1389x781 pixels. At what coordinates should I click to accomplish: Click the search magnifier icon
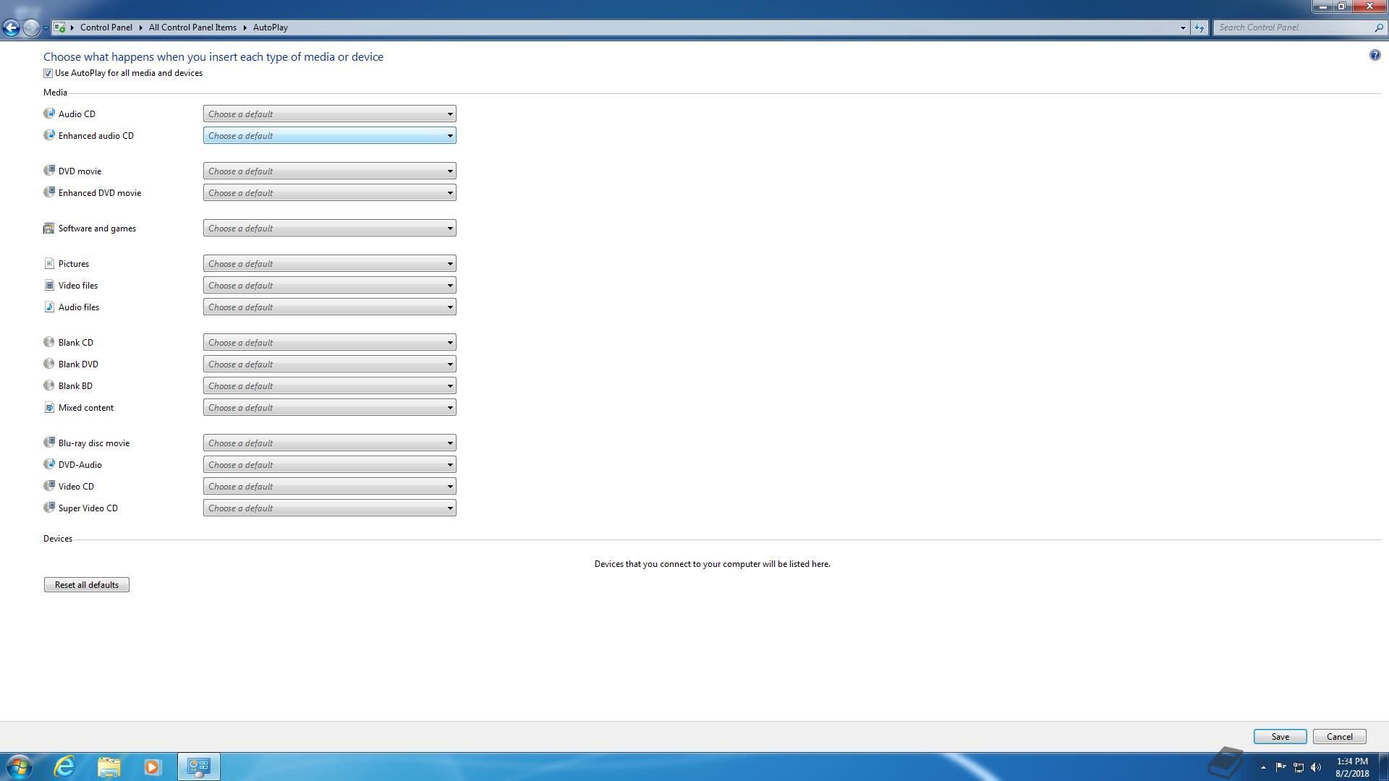(1378, 27)
